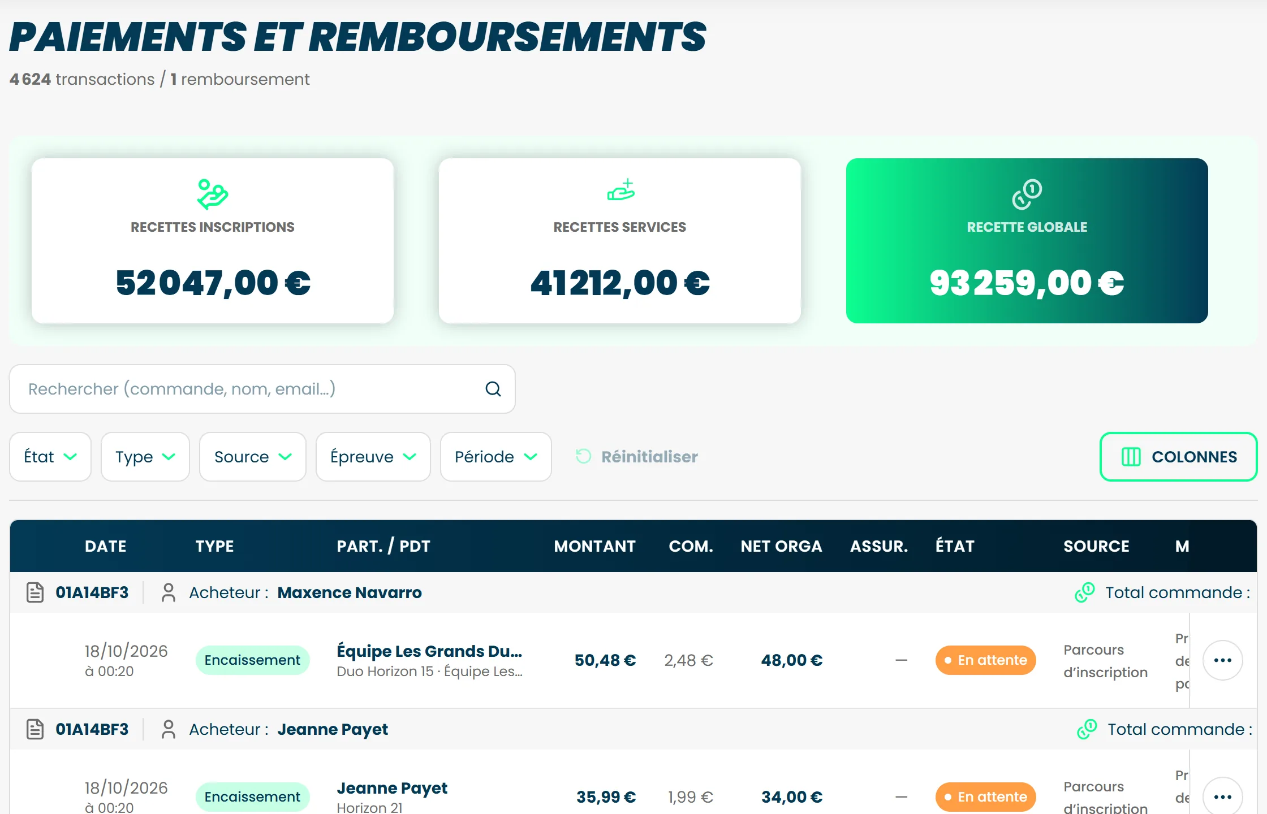Click buyer name Maxence Navarro
This screenshot has height=814, width=1267.
[x=350, y=592]
